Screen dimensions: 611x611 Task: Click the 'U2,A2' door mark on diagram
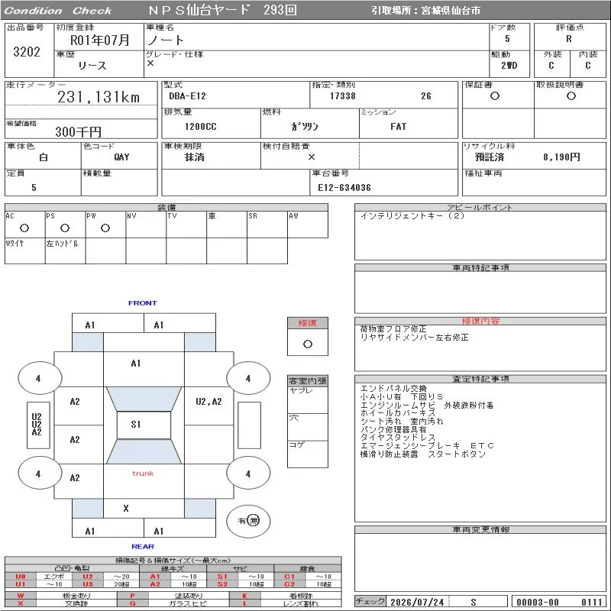coord(209,402)
